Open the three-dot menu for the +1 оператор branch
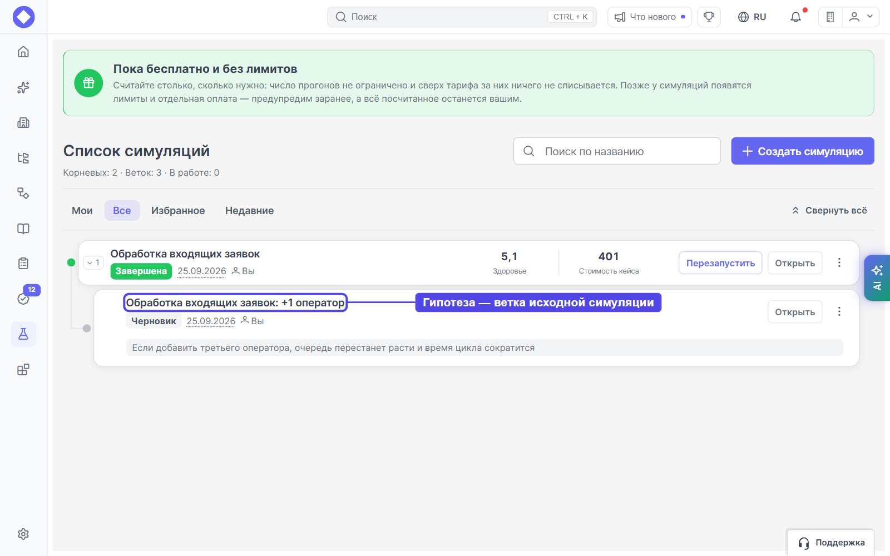 839,312
